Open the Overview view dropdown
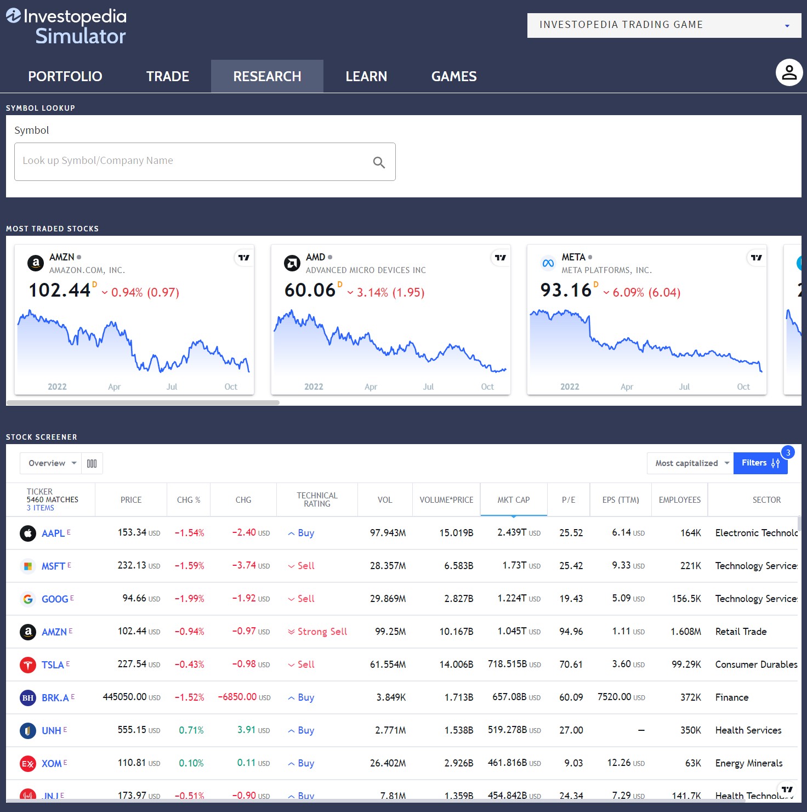This screenshot has height=812, width=807. (x=51, y=463)
